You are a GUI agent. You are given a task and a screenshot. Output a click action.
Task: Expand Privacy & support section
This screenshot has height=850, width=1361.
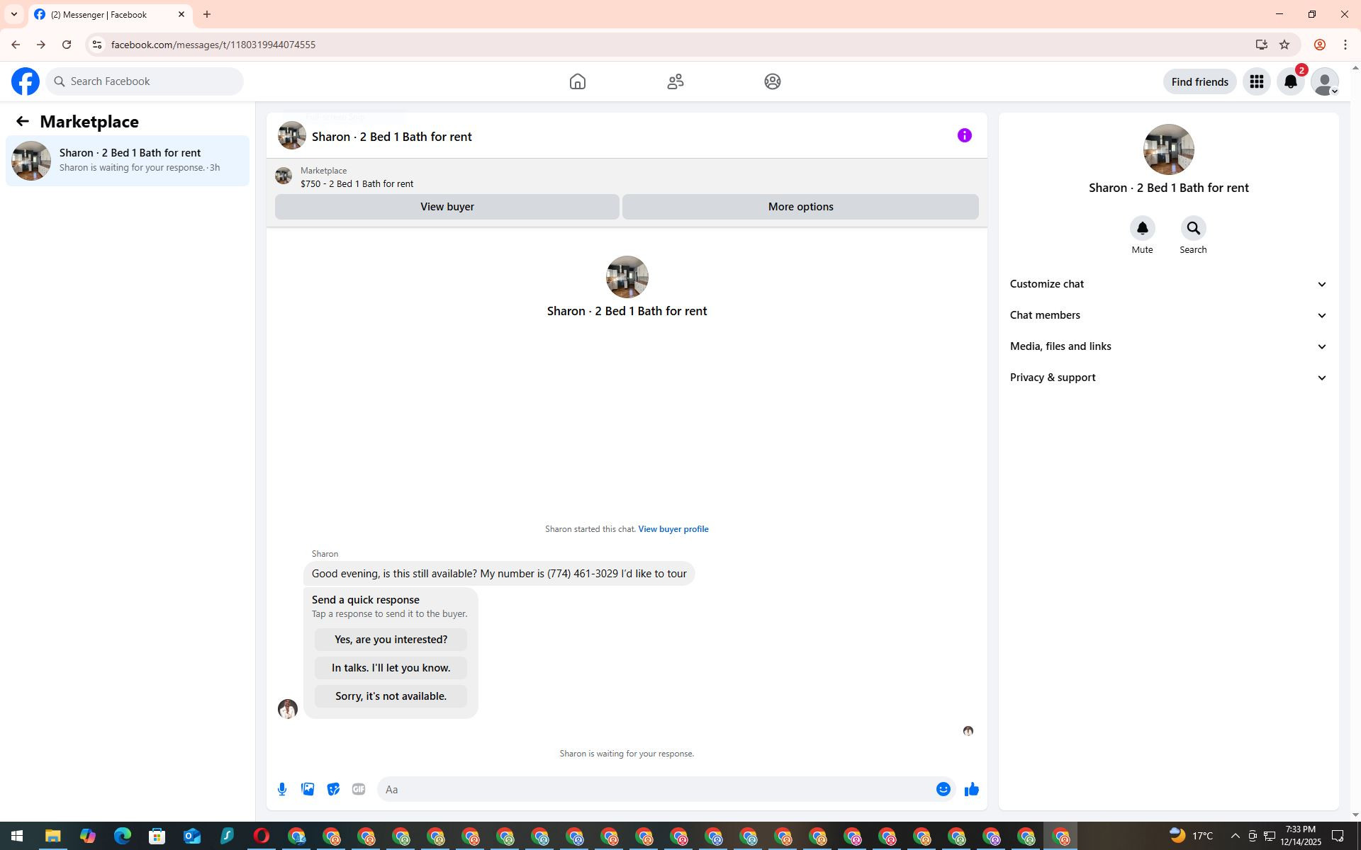pyautogui.click(x=1168, y=378)
